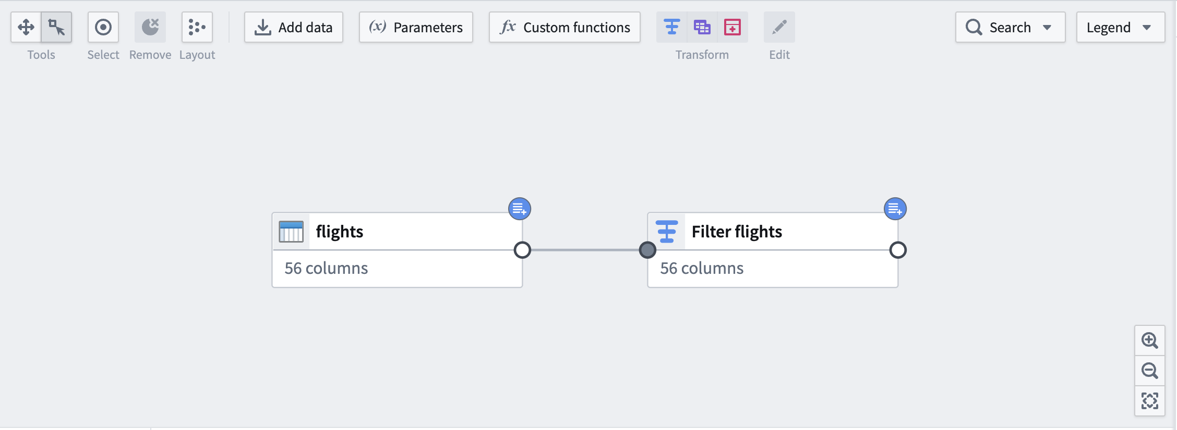Select the Filter flights node title
Viewport: 1177px width, 430px height.
coord(737,232)
